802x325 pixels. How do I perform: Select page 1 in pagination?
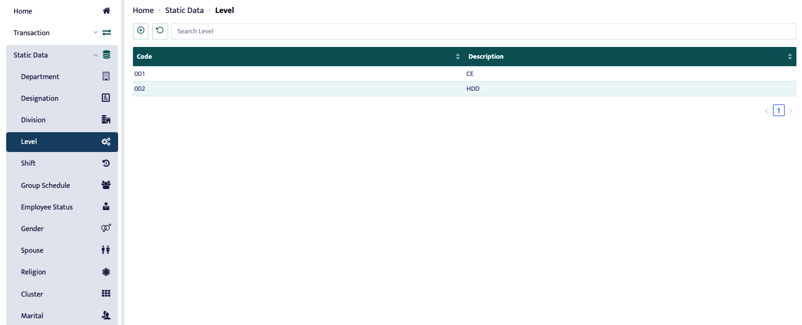click(779, 111)
